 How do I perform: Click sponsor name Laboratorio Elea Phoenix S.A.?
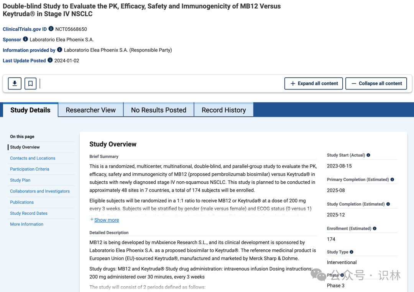coord(62,40)
